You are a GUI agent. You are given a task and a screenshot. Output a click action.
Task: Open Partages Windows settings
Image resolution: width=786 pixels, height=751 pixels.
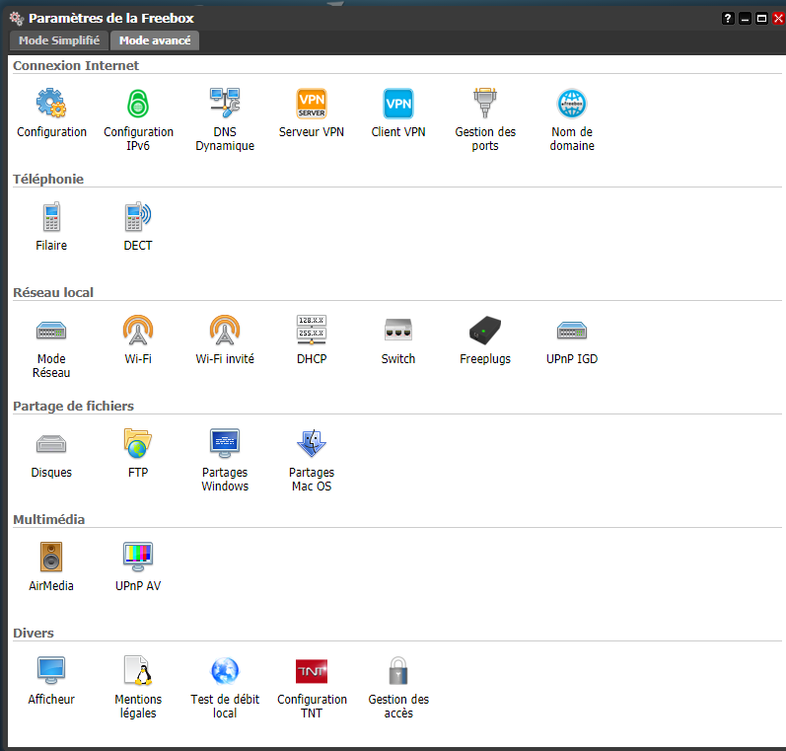(x=225, y=443)
